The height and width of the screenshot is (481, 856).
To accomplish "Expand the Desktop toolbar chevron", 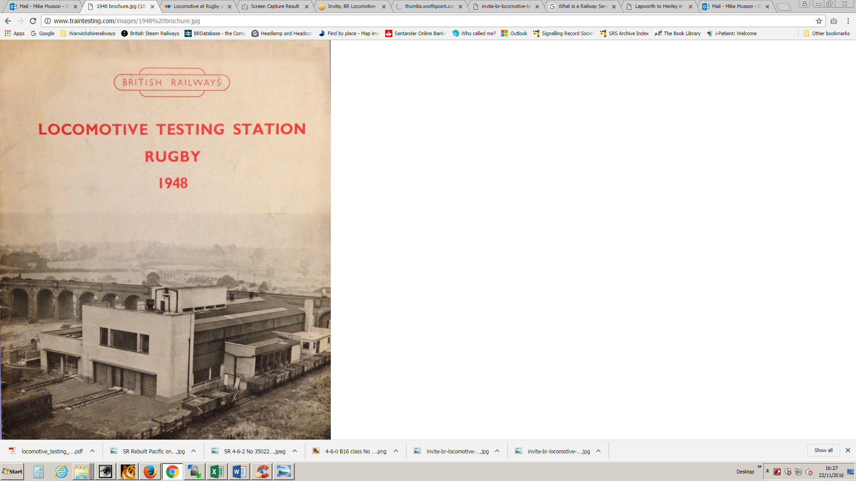I will [759, 467].
